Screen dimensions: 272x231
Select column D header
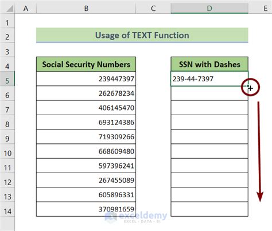point(209,9)
